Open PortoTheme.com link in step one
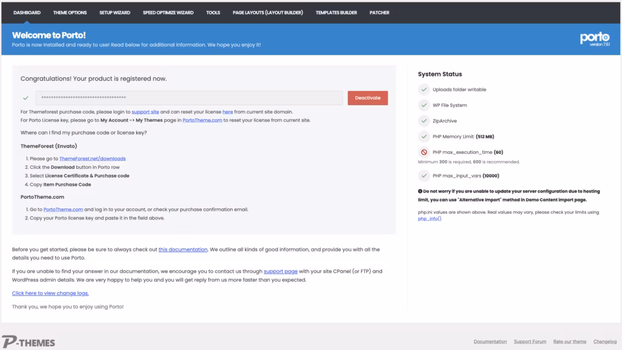The image size is (622, 350). pyautogui.click(x=63, y=210)
